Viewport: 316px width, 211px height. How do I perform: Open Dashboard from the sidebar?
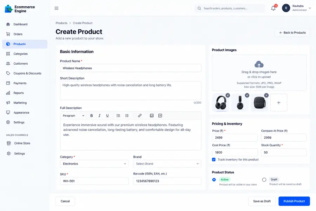pyautogui.click(x=25, y=24)
